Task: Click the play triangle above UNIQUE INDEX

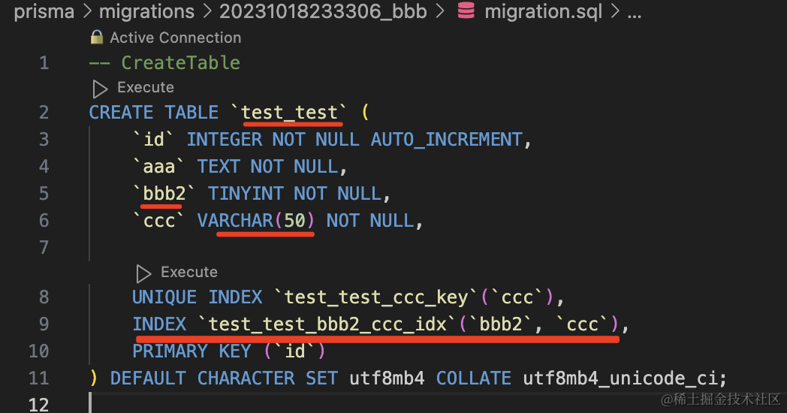Action: pos(143,273)
